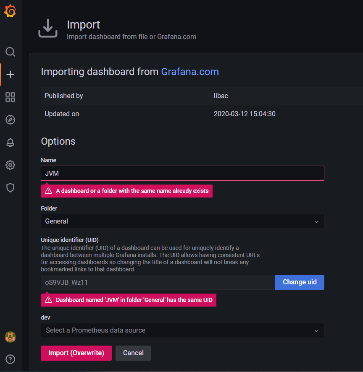Click the warning icon in UID error
Image resolution: width=363 pixels, height=372 pixels.
(x=48, y=300)
